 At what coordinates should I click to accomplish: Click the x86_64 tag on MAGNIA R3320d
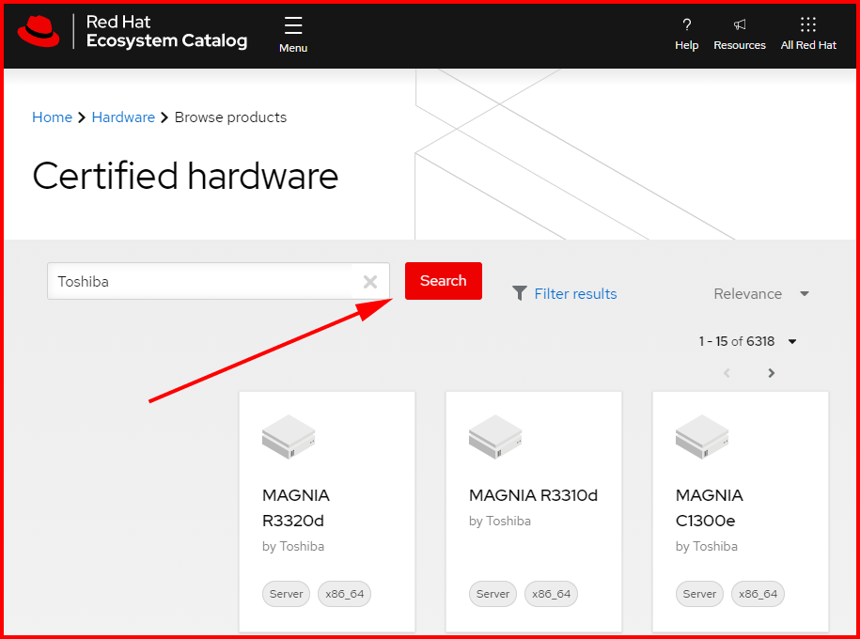pos(344,594)
